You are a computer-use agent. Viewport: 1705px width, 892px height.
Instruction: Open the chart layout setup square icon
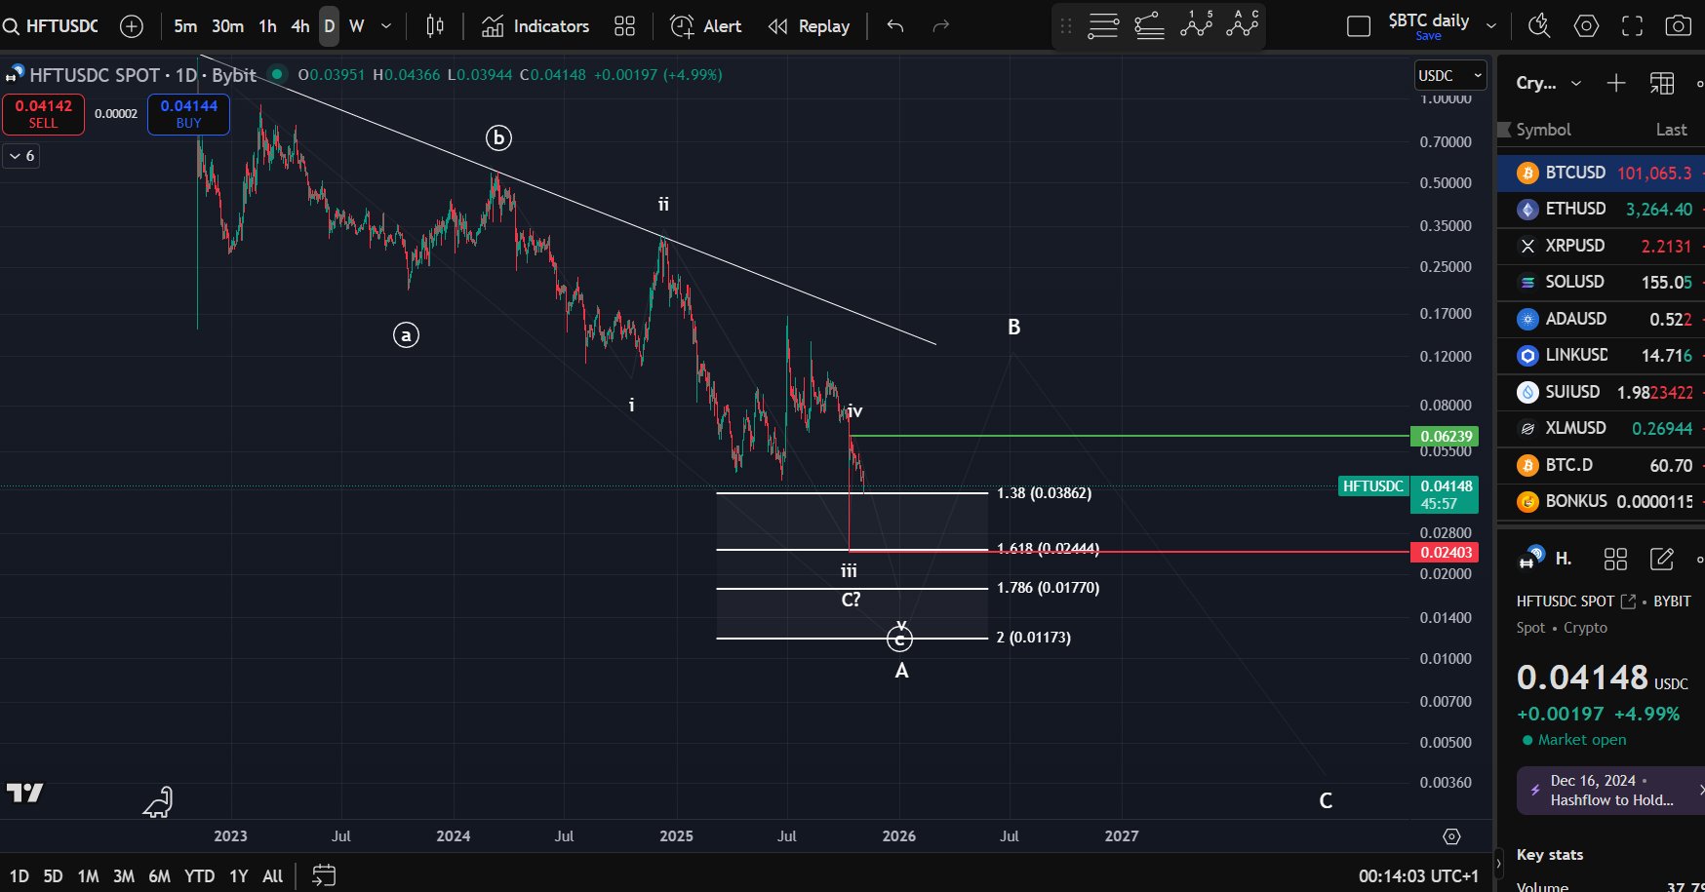click(1359, 26)
